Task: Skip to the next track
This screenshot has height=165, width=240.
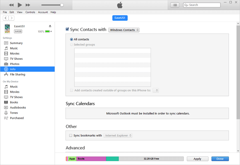Action: point(29,5)
